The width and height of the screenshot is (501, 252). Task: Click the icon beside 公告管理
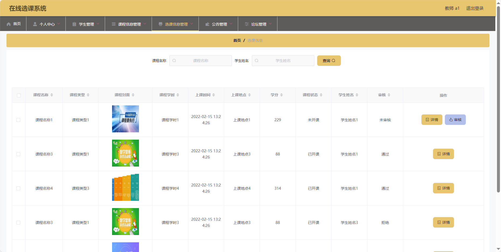pos(207,24)
